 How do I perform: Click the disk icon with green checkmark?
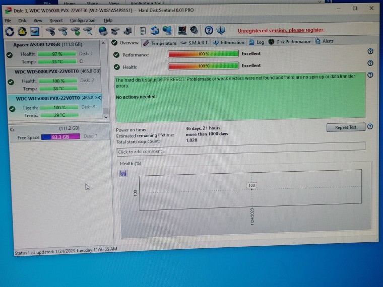76,31
